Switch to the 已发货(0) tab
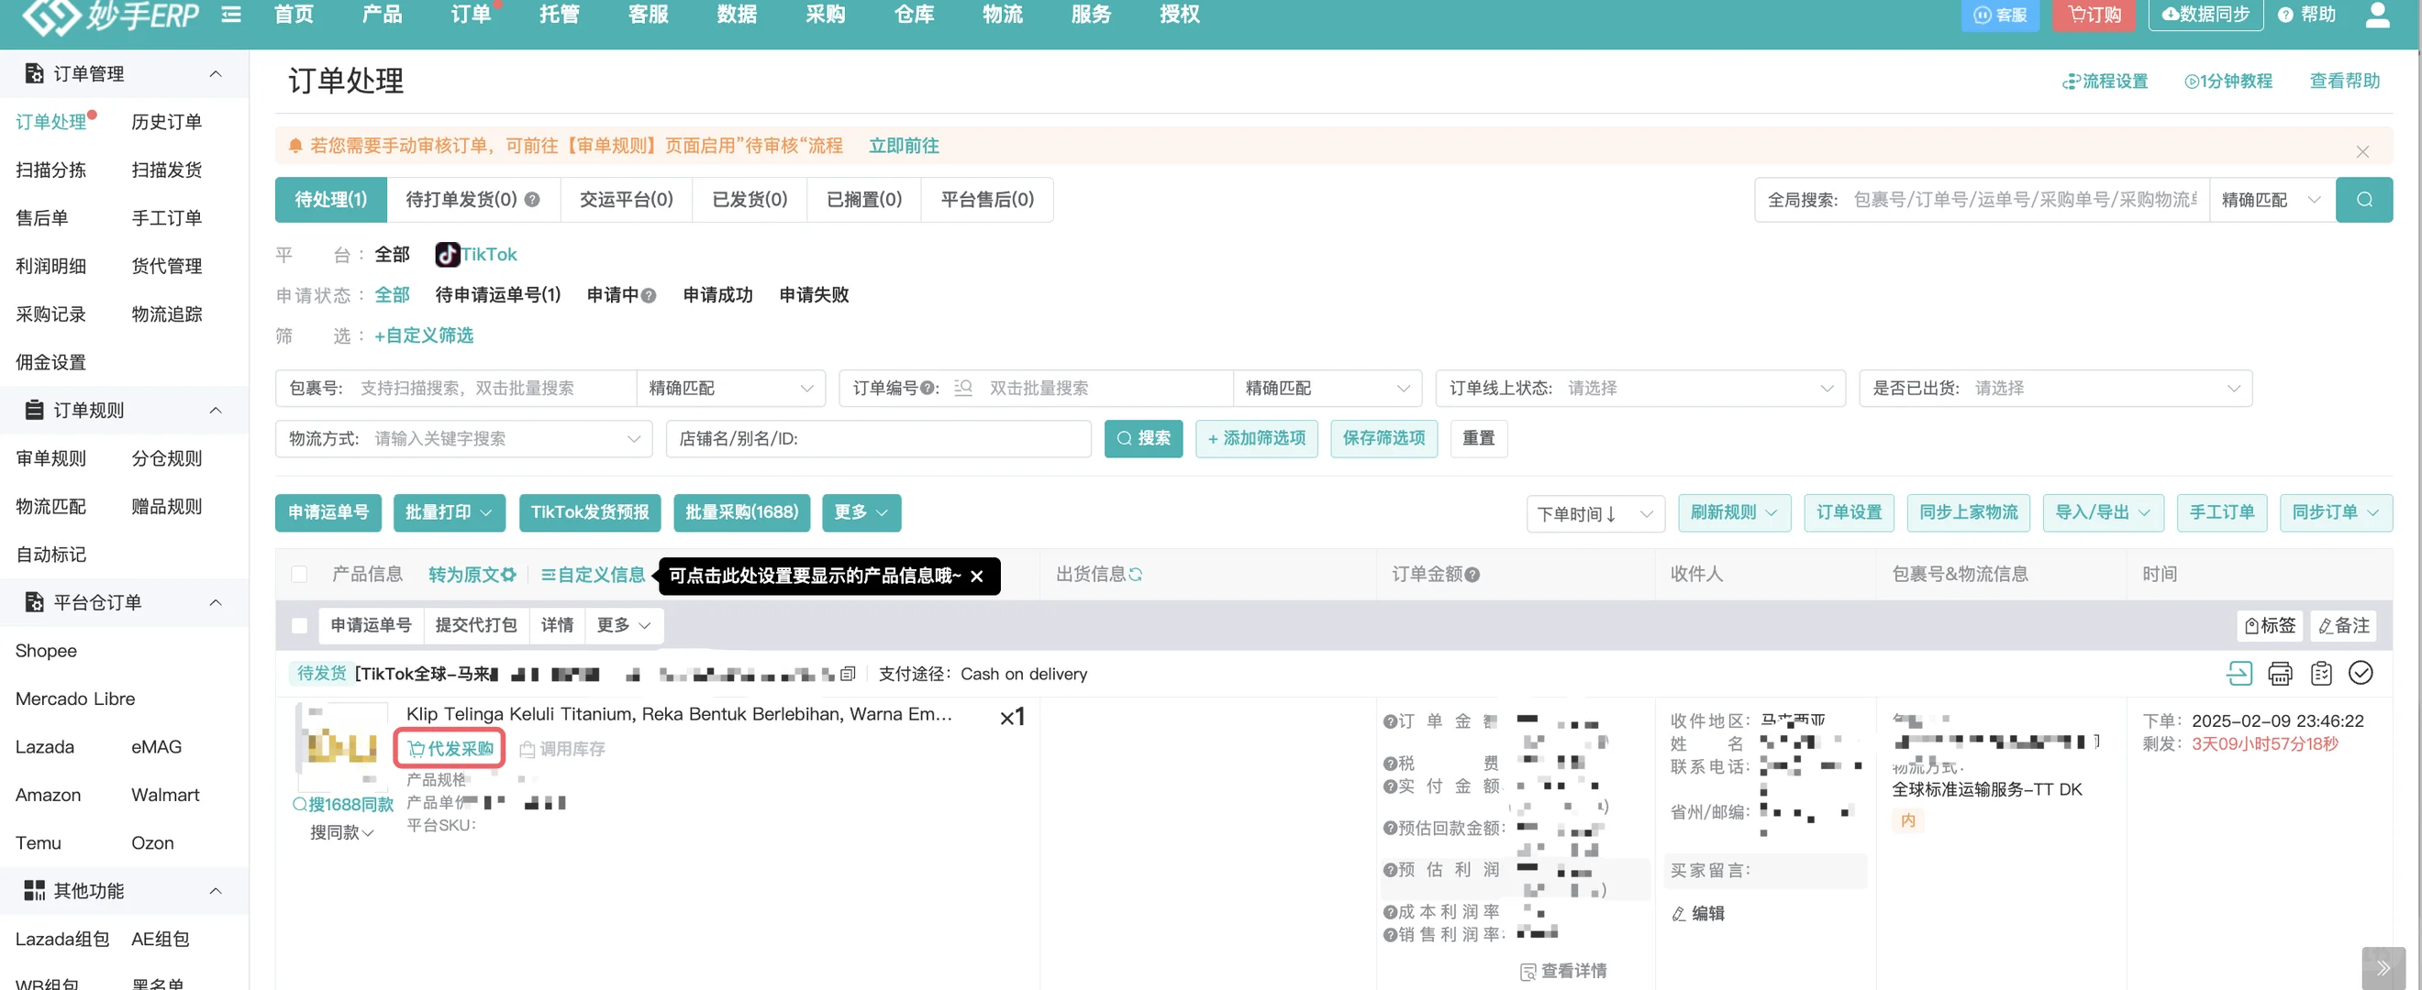The image size is (2422, 990). (x=749, y=199)
